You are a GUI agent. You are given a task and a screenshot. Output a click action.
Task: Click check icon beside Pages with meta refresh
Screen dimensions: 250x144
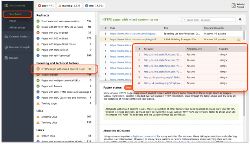pos(38,50)
